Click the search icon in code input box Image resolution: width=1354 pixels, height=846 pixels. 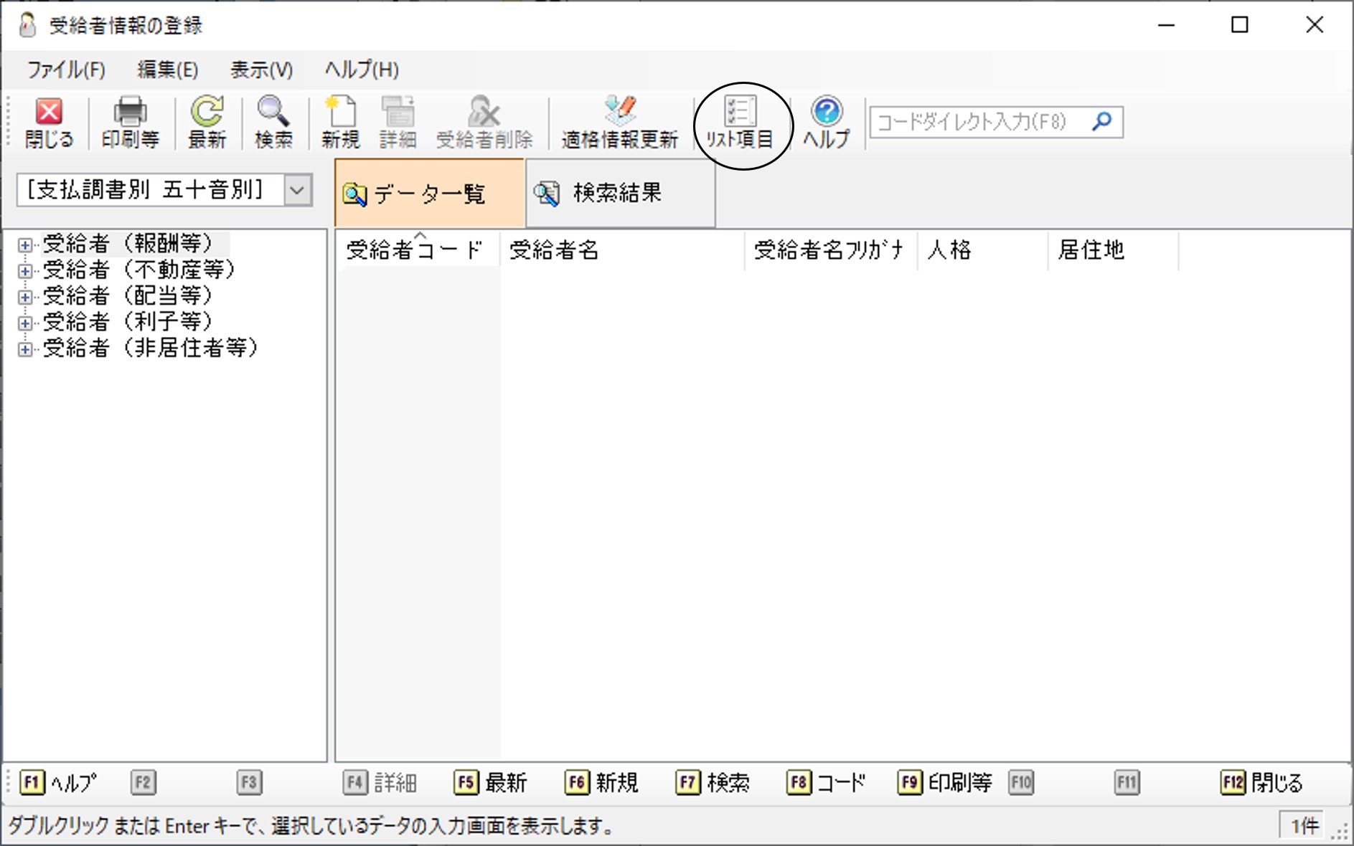pos(1101,121)
